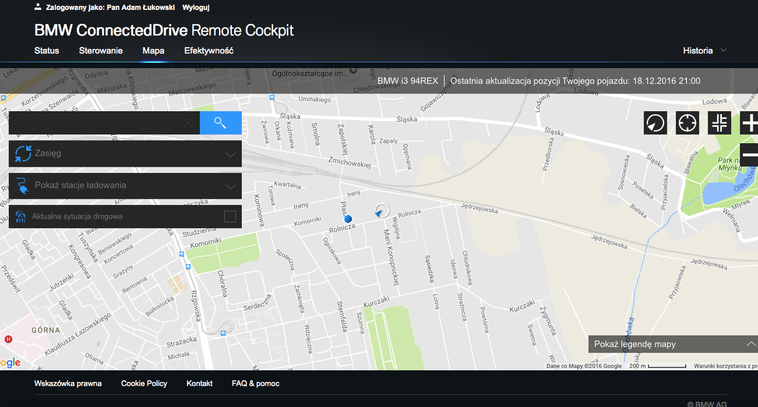Screen dimensions: 758x407
Task: Click the GÓRNA district label
Action: coord(46,330)
